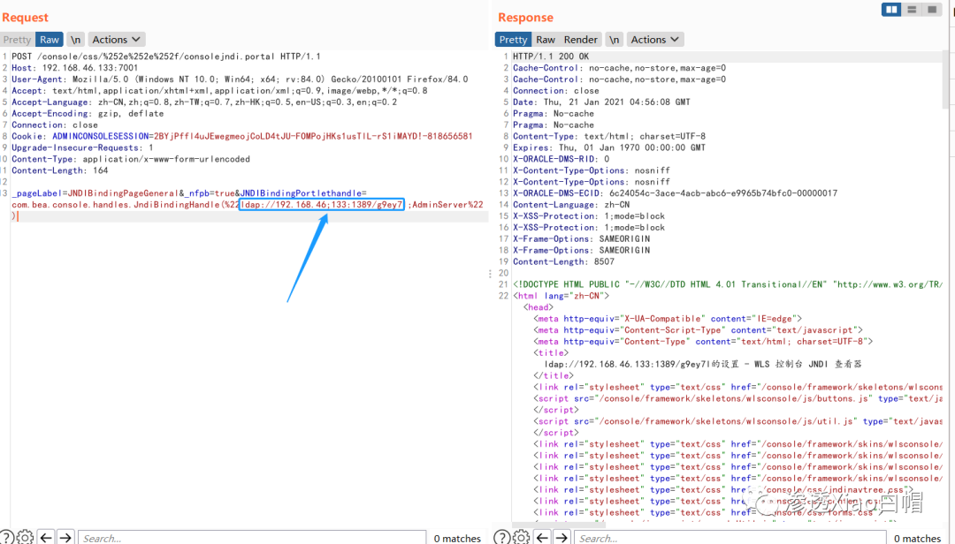Switch Response view to Render tab
The width and height of the screenshot is (955, 544).
pos(580,40)
